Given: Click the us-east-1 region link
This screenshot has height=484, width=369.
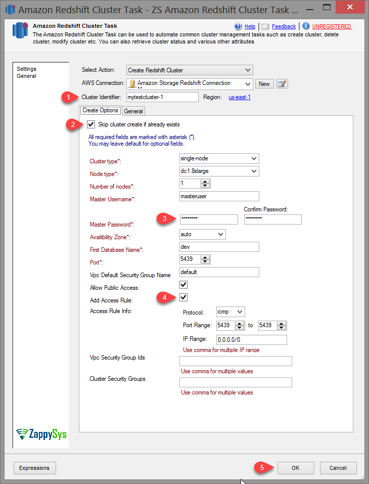Looking at the screenshot, I should pos(240,97).
